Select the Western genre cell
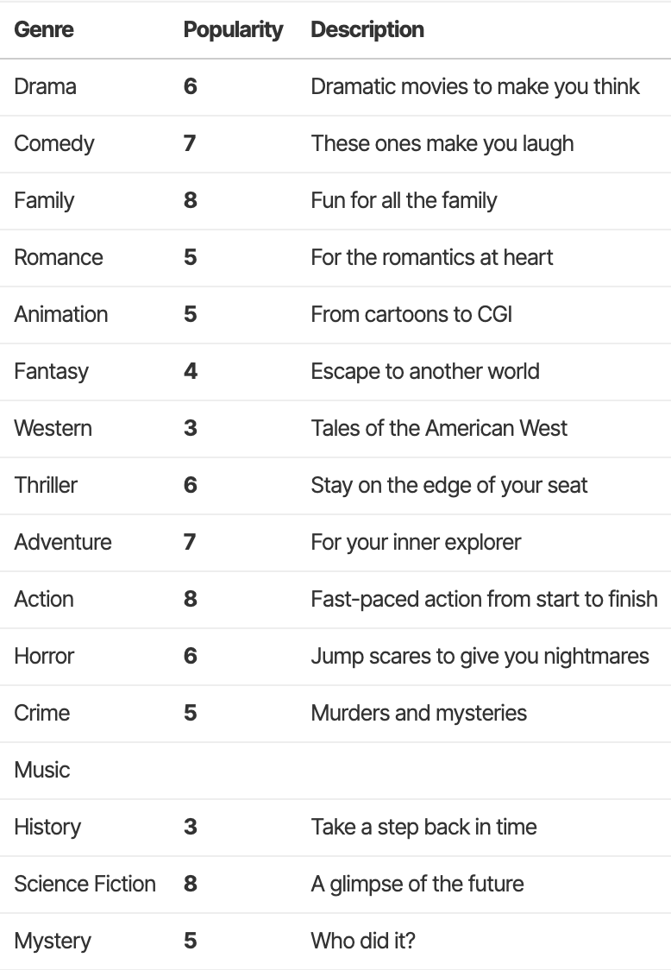This screenshot has height=970, width=671. pyautogui.click(x=53, y=428)
